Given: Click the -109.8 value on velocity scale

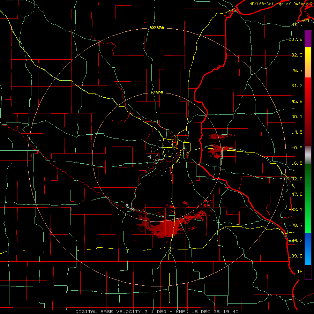Looking at the screenshot, I should click(294, 256).
